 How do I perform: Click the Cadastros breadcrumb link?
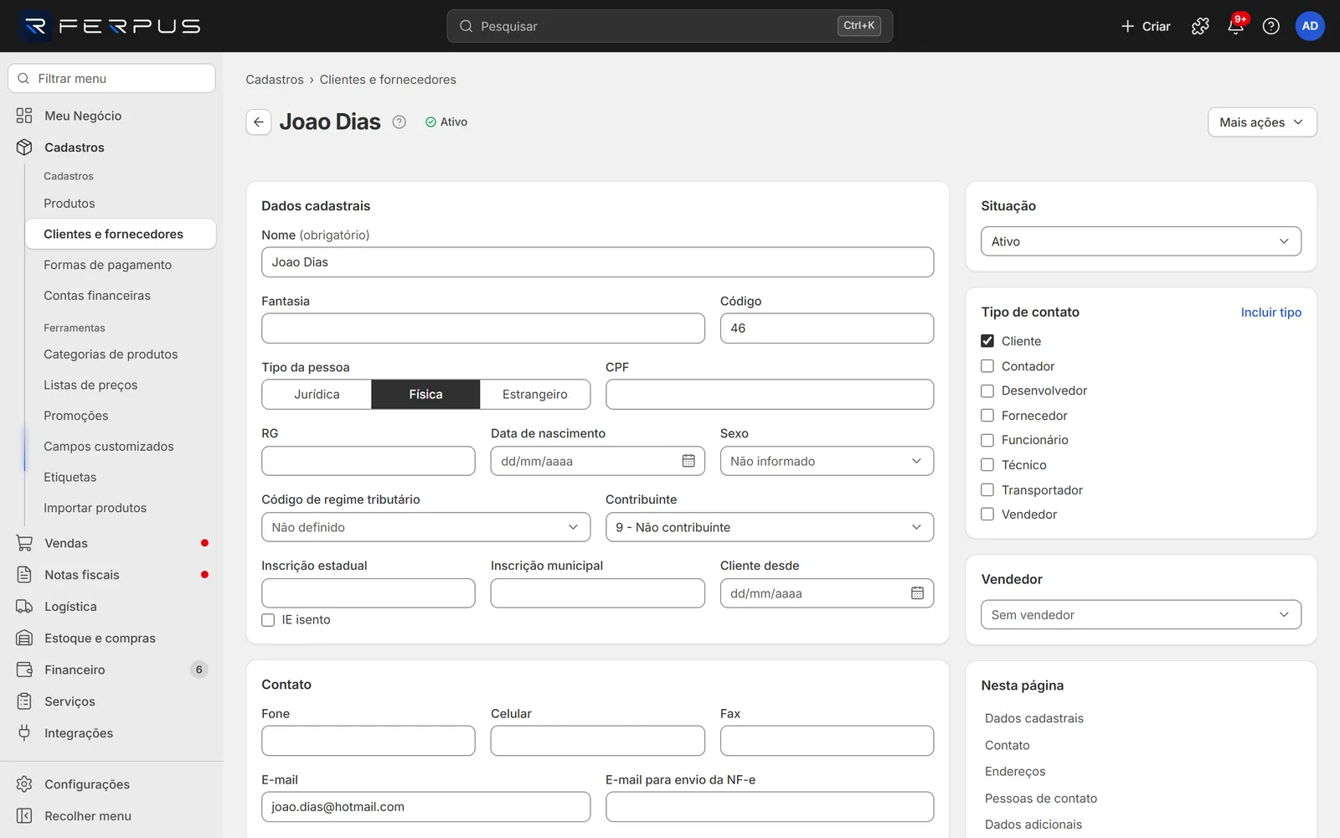(x=275, y=80)
